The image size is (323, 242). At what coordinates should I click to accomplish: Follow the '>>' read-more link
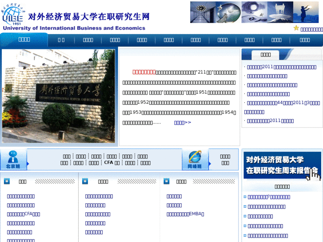pyautogui.click(x=183, y=123)
